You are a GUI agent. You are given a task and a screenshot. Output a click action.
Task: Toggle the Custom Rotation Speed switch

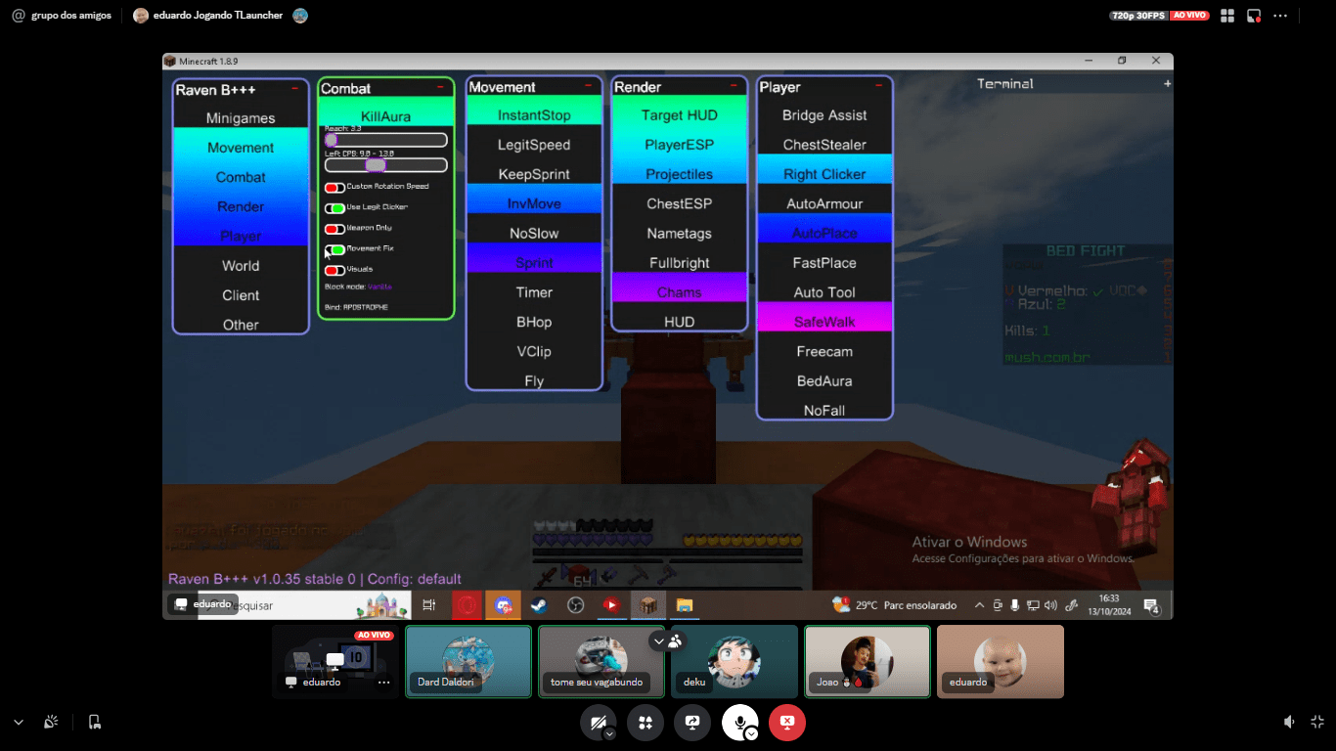tap(334, 187)
